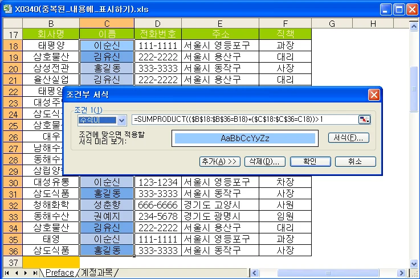Image resolution: width=420 pixels, height=279 pixels.
Task: Cancel with the 취소 button
Action: pyautogui.click(x=356, y=162)
